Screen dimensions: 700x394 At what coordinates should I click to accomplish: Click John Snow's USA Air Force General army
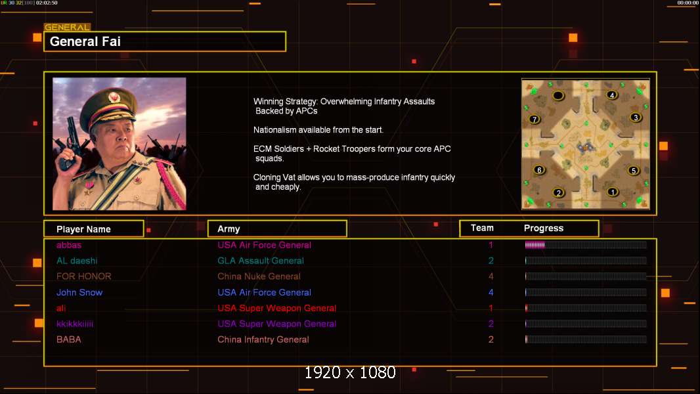pos(264,292)
